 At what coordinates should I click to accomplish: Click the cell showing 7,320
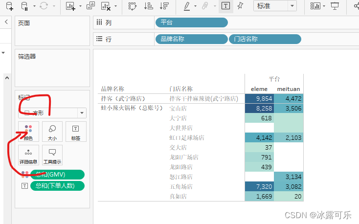(x=259, y=186)
